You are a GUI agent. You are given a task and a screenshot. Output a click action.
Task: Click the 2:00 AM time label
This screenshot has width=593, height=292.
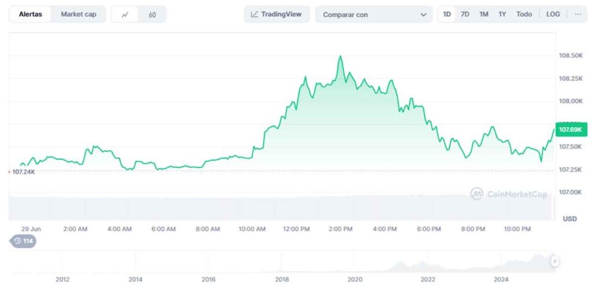75,229
